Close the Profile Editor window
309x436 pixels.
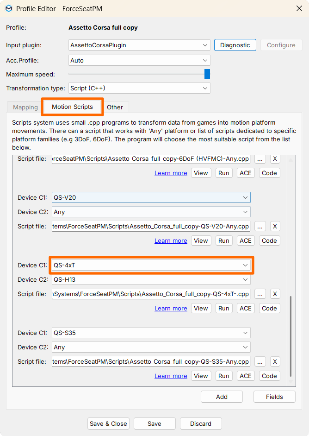[x=299, y=8]
